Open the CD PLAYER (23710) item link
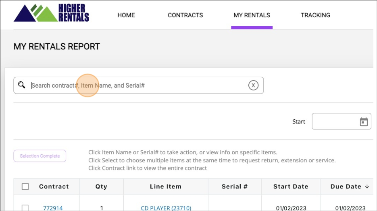 (x=166, y=208)
